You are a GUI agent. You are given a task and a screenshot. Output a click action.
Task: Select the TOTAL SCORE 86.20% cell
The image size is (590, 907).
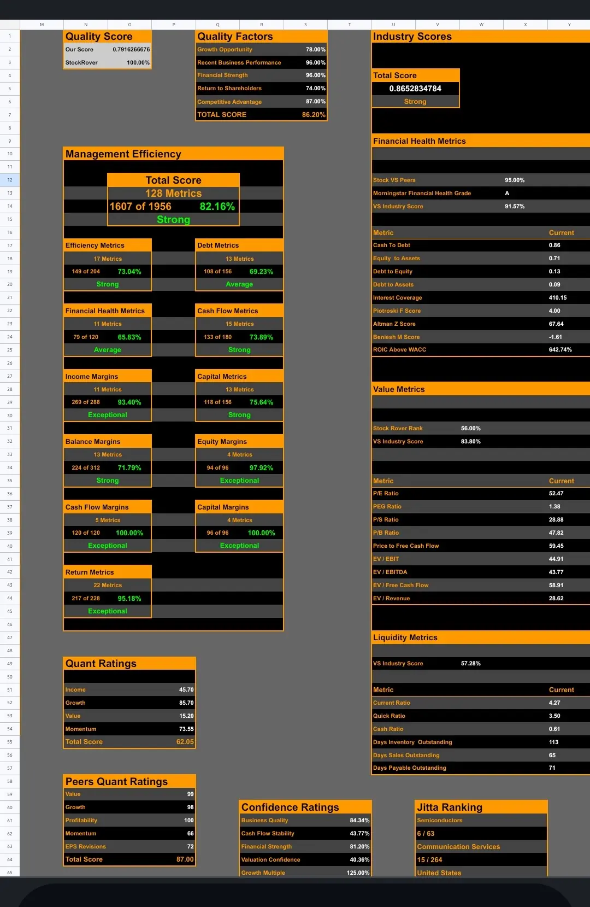[313, 115]
